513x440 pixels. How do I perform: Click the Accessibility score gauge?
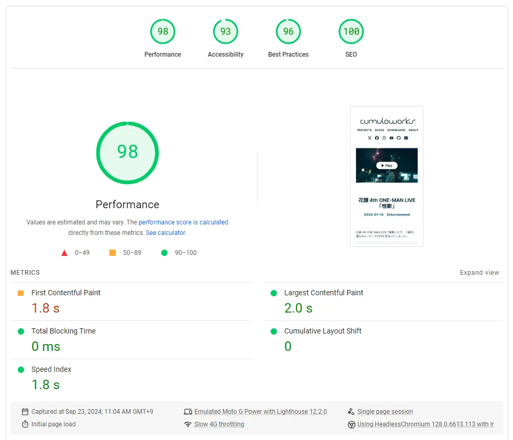coord(226,32)
